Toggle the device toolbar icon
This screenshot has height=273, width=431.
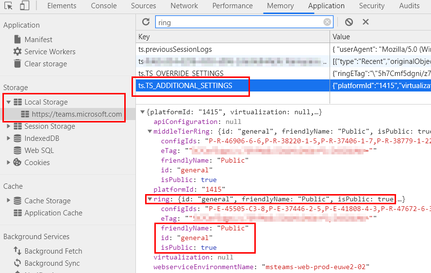24,6
